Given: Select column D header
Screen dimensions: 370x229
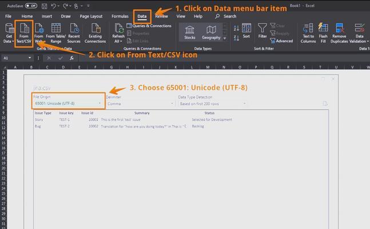Looking at the screenshot, I should (x=63, y=67).
